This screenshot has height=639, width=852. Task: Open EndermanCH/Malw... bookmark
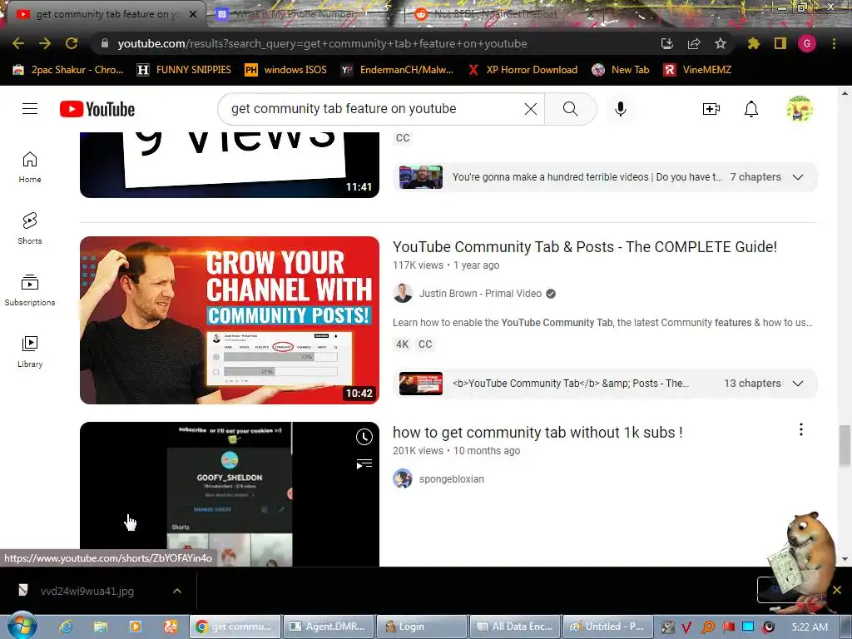click(x=397, y=70)
